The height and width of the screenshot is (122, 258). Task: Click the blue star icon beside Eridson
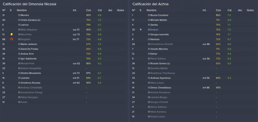coord(141,30)
